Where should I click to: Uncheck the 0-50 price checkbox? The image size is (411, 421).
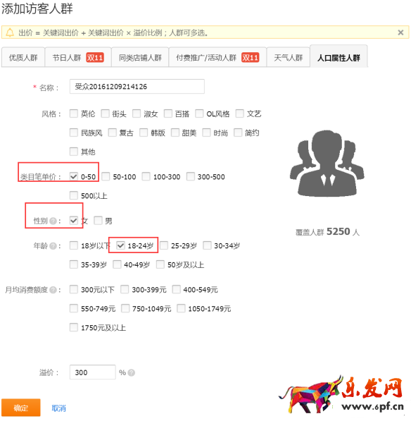(x=74, y=176)
